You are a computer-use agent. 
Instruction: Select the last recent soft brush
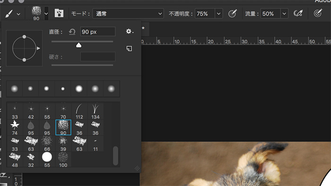click(111, 89)
